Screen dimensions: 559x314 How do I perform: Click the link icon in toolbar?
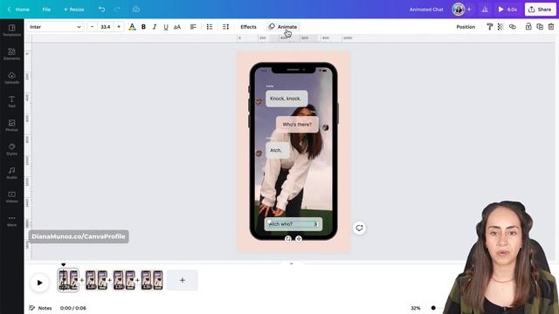[513, 27]
